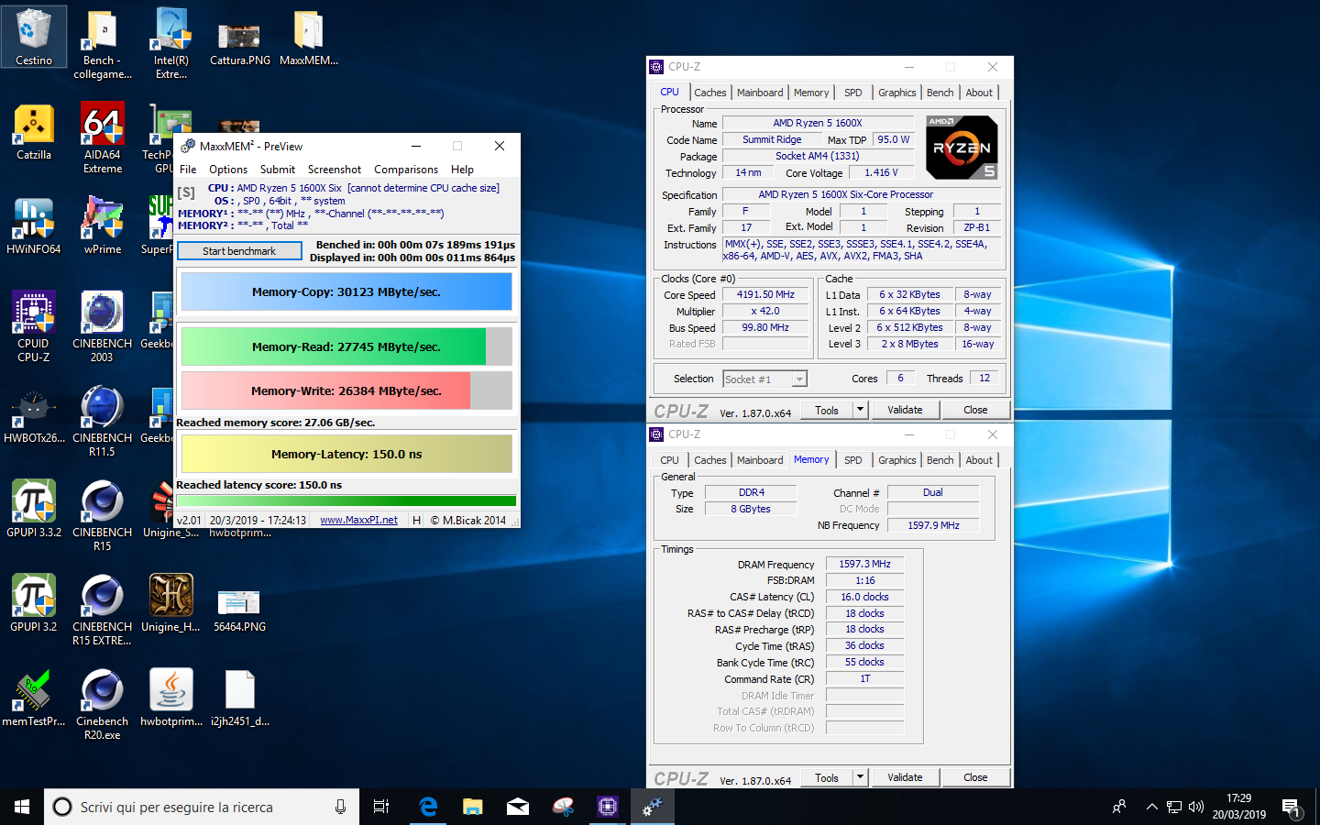Switch to CPU tab in lower CPU-Z
The width and height of the screenshot is (1320, 825).
click(670, 460)
